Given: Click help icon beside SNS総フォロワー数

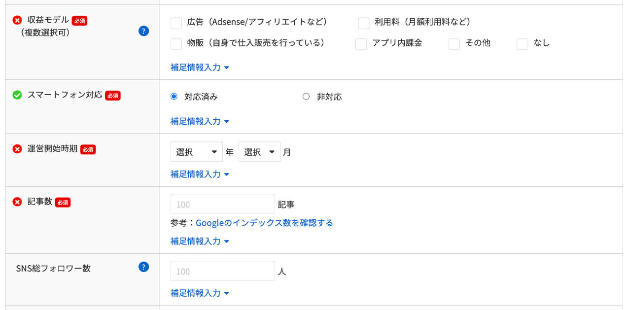Looking at the screenshot, I should click(x=143, y=267).
